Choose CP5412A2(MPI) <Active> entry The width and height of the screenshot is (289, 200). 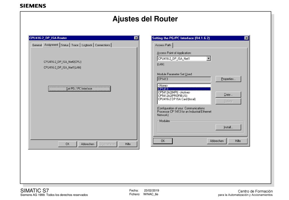pos(184,93)
